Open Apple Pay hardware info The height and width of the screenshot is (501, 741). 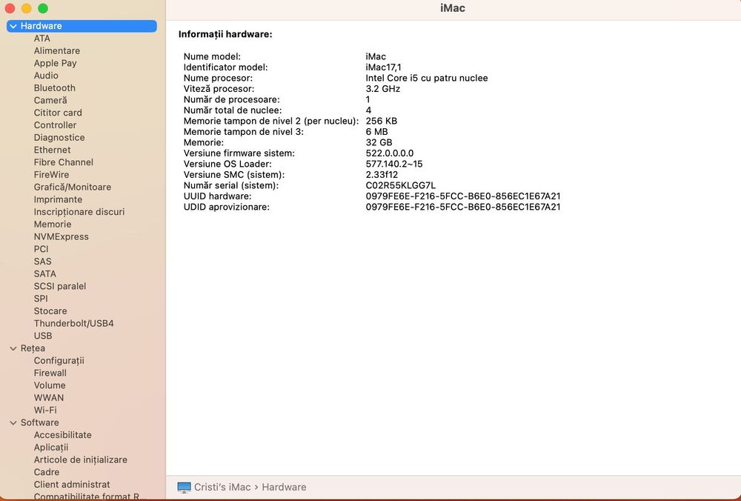click(55, 63)
